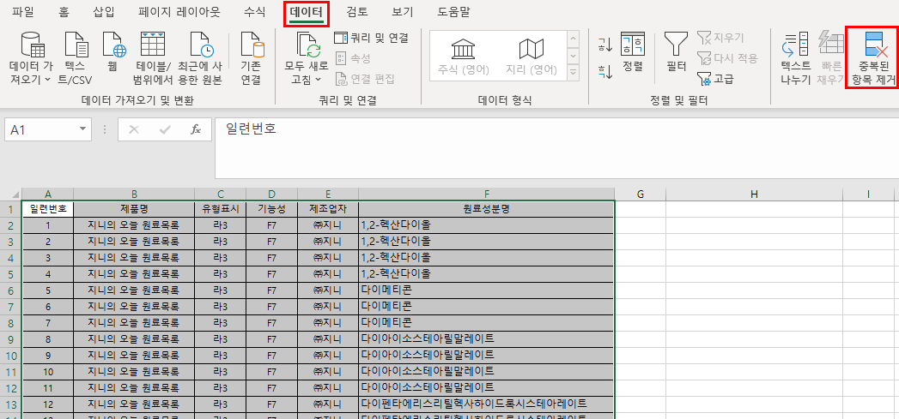Screen dimensions: 899x419
Task: Open 고급 (Advanced filter)
Action: pos(715,79)
